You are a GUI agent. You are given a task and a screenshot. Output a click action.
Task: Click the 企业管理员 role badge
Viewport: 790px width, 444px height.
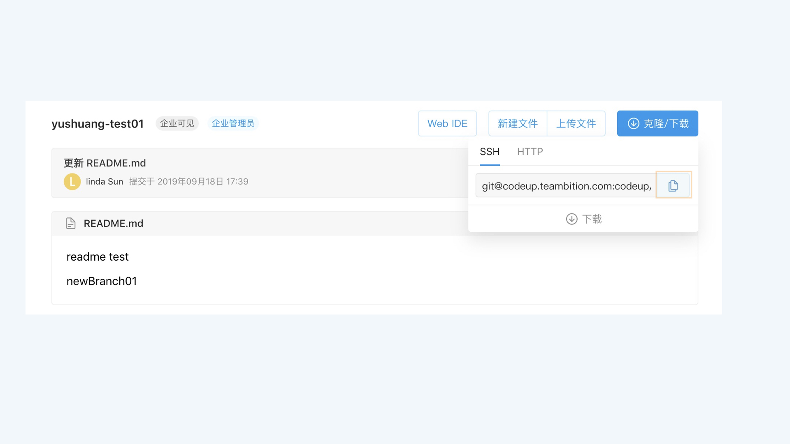pyautogui.click(x=233, y=123)
